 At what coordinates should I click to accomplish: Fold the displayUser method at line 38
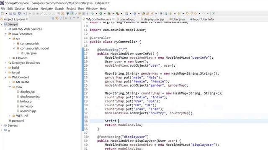[x=88, y=137]
